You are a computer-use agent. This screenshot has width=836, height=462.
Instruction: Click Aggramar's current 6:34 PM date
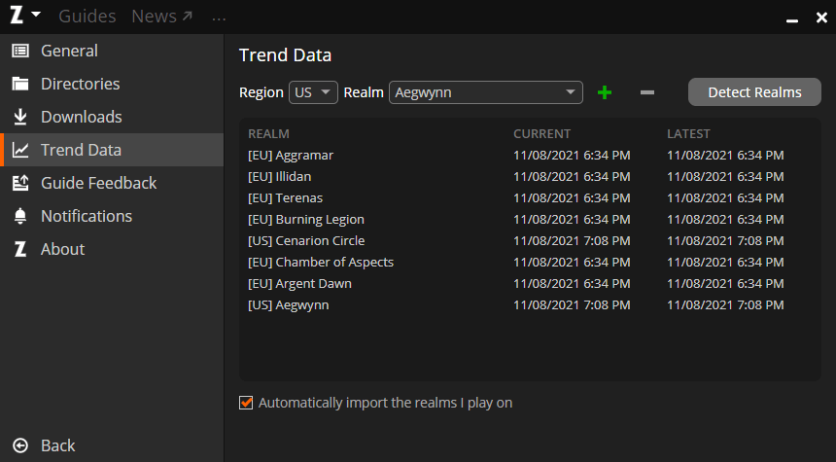click(572, 156)
